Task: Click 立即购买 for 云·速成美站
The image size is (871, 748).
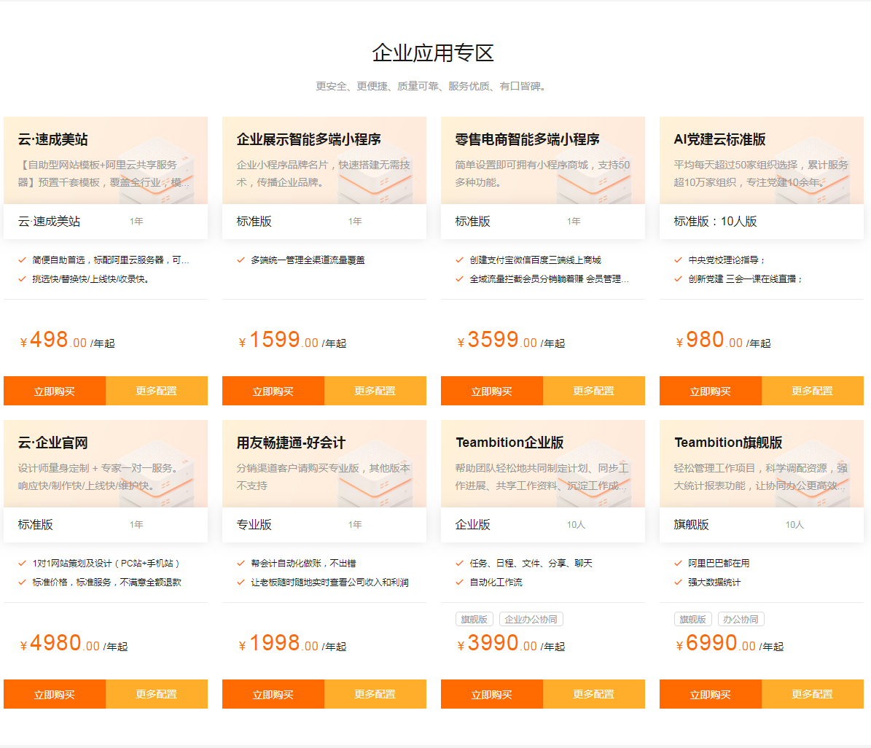Action: [55, 391]
